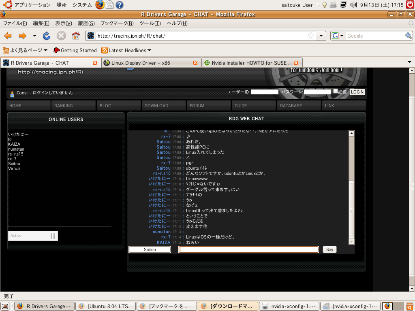This screenshot has width=415, height=311.
Task: Click the volume speaker icon in system tray
Action: [x=353, y=5]
